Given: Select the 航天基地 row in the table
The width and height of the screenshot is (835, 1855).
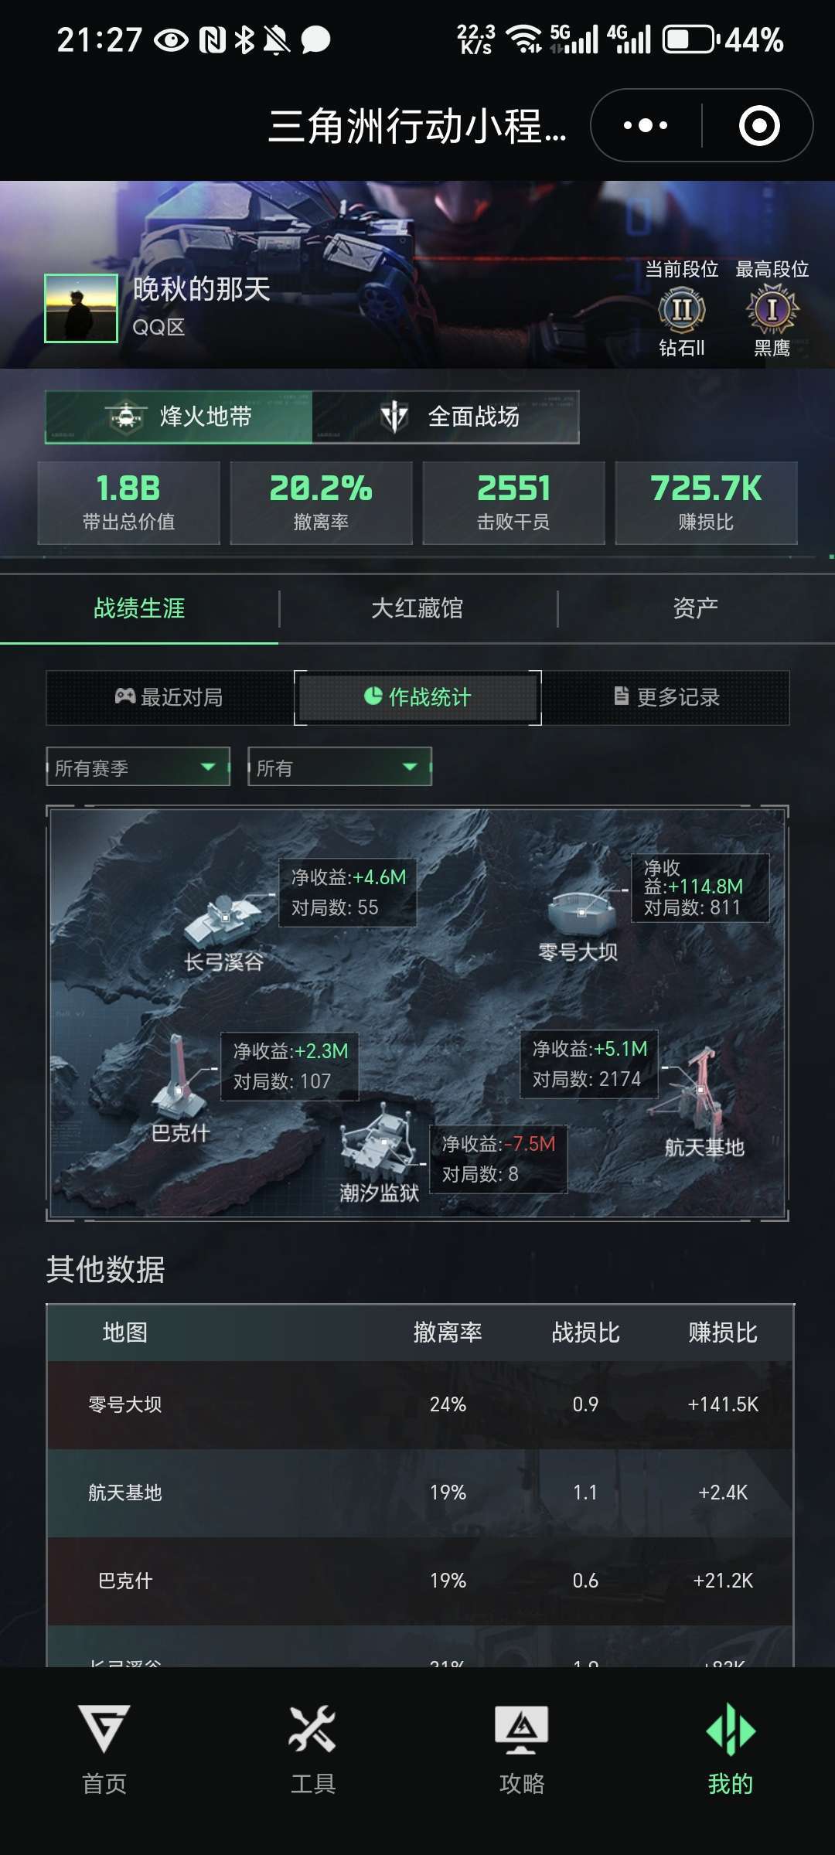Looking at the screenshot, I should [421, 1493].
